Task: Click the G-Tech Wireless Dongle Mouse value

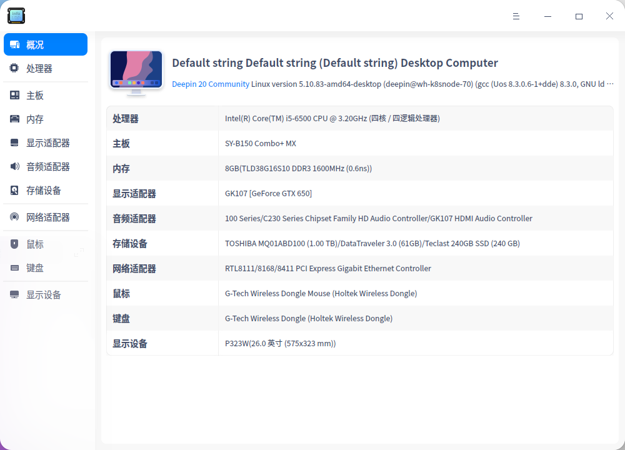Action: click(x=321, y=293)
